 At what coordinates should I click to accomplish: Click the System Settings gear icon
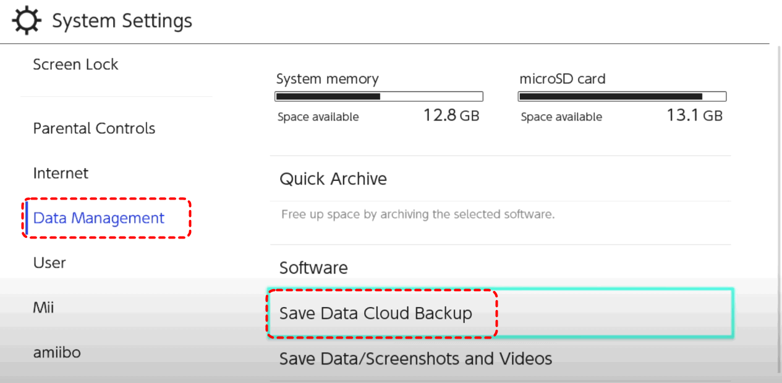click(27, 22)
